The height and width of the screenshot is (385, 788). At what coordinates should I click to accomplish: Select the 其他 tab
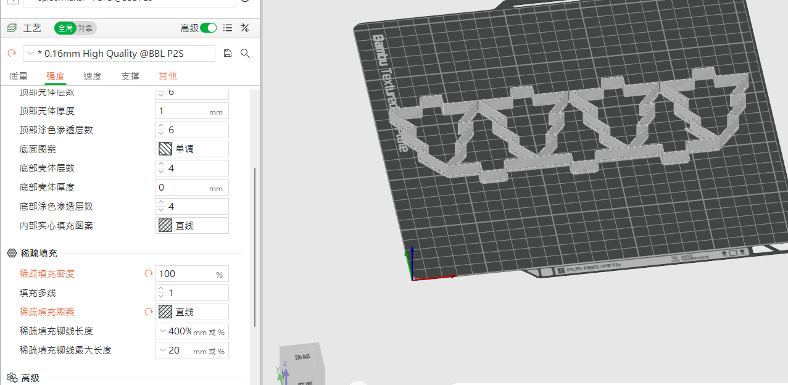click(x=168, y=77)
